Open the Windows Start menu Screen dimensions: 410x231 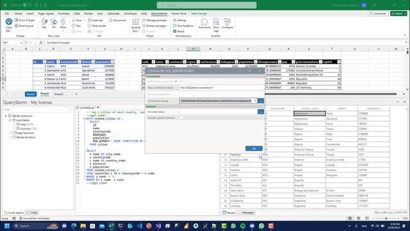click(x=7, y=226)
